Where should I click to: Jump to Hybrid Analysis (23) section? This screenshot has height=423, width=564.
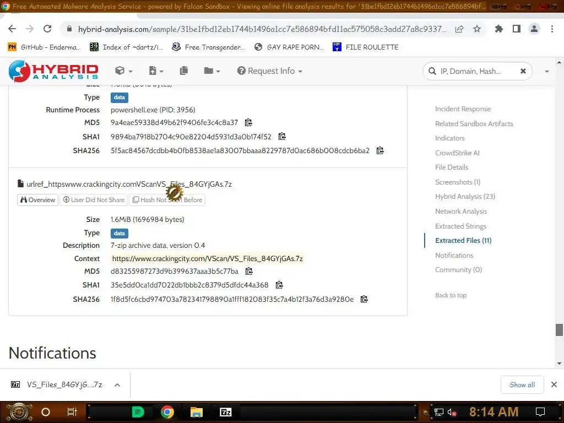point(465,197)
